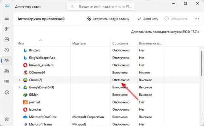Select the IDMan row name

34,95
